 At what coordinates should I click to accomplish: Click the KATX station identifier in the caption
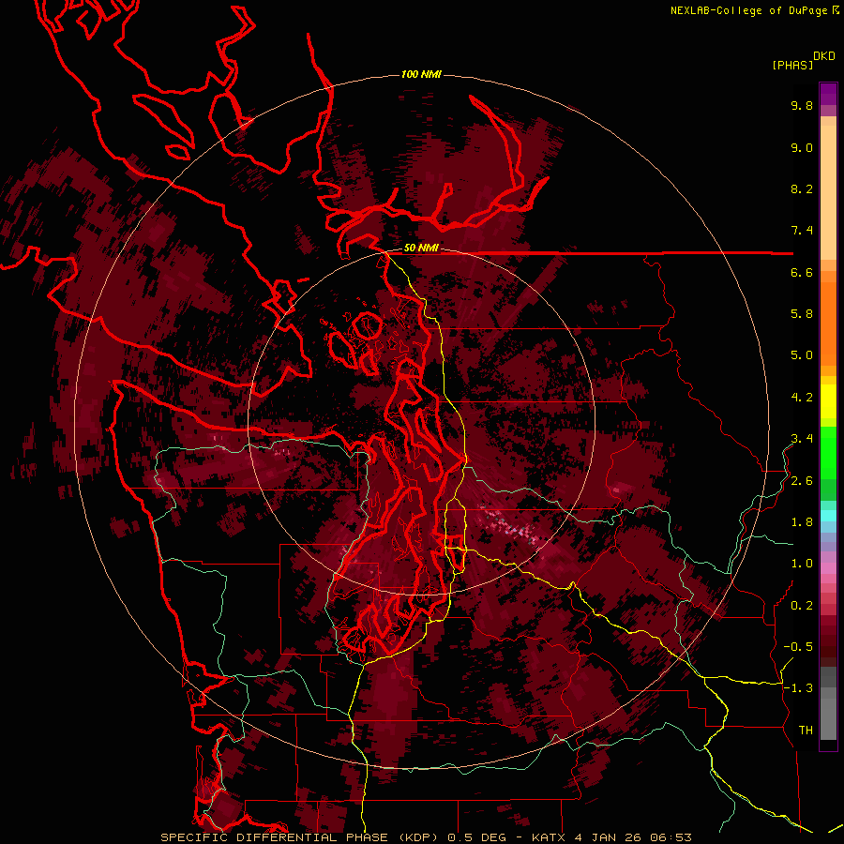549,837
